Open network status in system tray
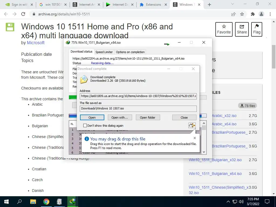The height and width of the screenshot is (207, 276). tap(235, 202)
